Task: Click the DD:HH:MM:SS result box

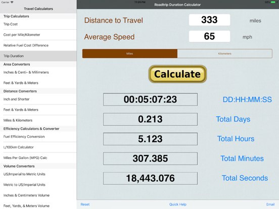Action: click(x=150, y=99)
